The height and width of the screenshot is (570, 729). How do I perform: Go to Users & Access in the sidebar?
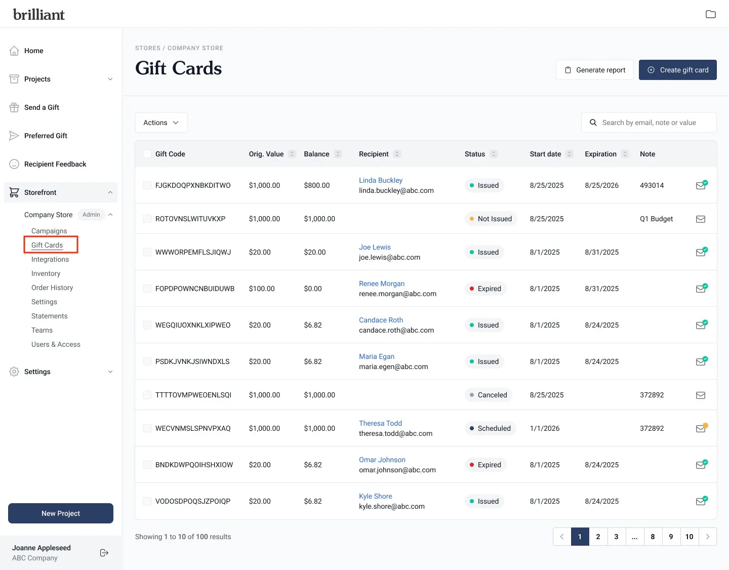[x=56, y=344]
